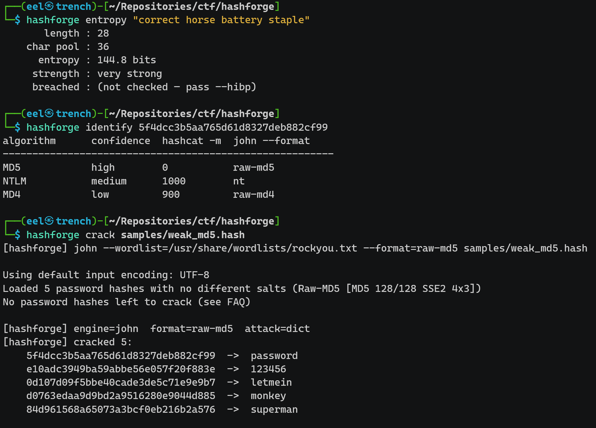Click hash 0d107d09f5bbe40cade3de5c71e9e9b7
The width and height of the screenshot is (596, 428).
tap(121, 383)
